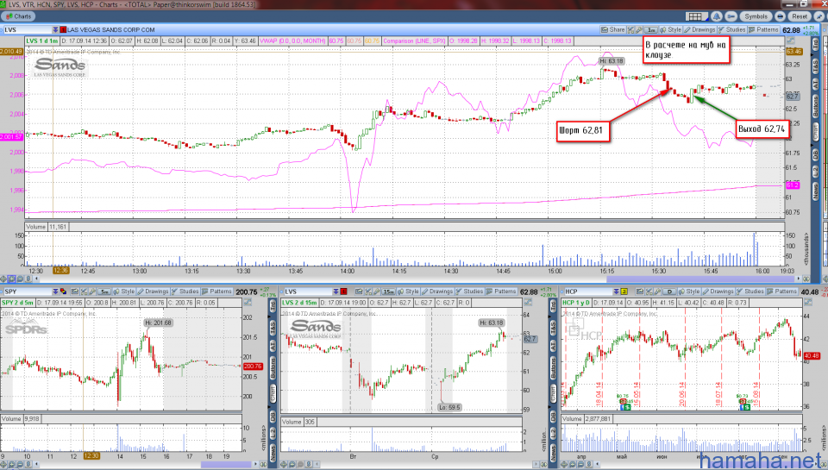
Task: Click the HCP symbol input field
Action: 587,291
